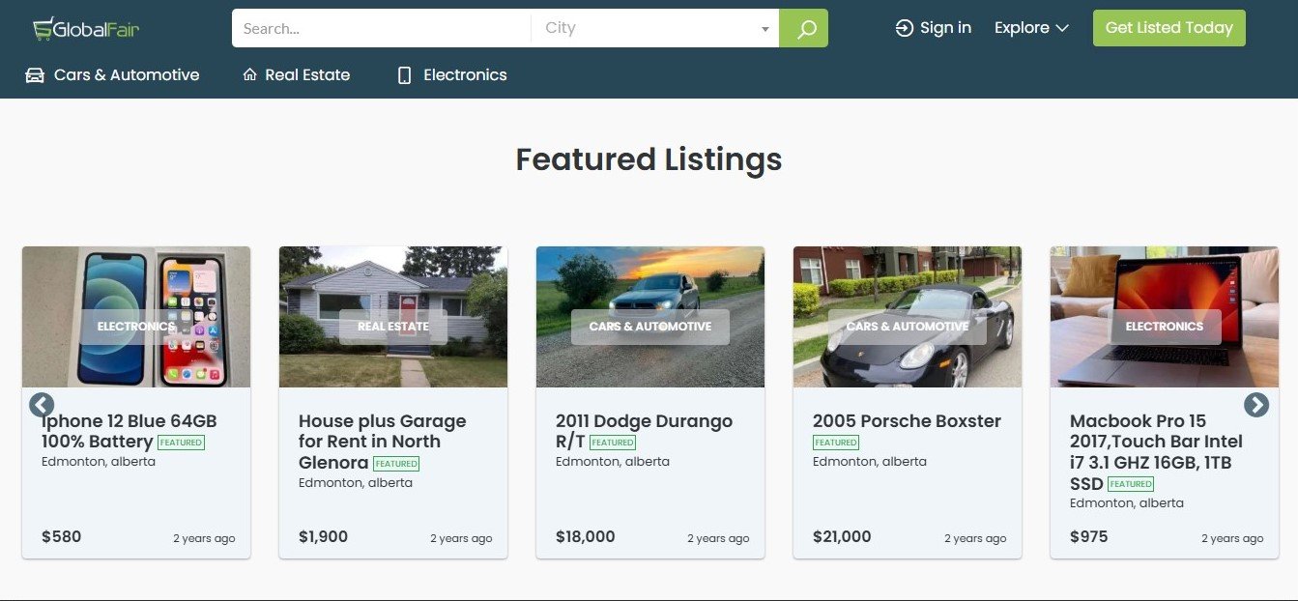The height and width of the screenshot is (601, 1298).
Task: Click the house icon beside Real Estate
Action: 249,75
